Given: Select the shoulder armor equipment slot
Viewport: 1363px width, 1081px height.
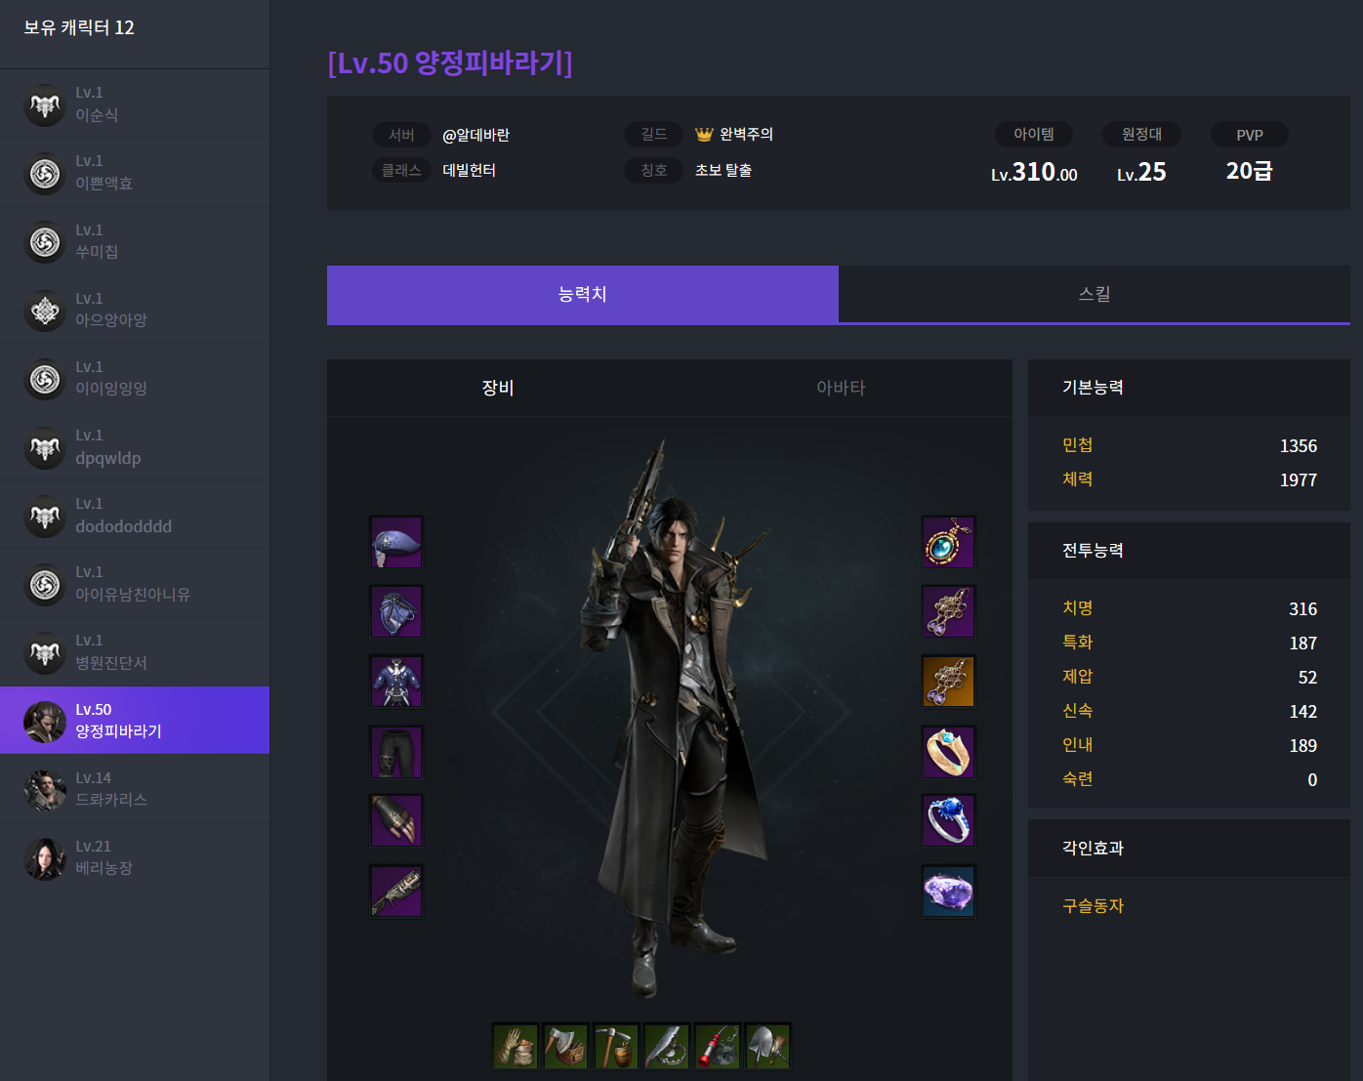Looking at the screenshot, I should [x=396, y=611].
